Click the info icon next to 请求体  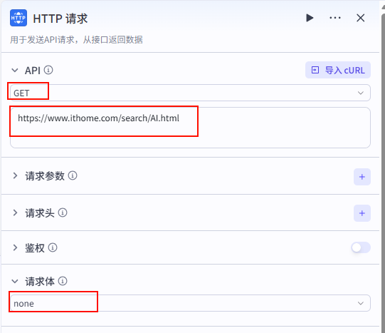click(x=63, y=281)
